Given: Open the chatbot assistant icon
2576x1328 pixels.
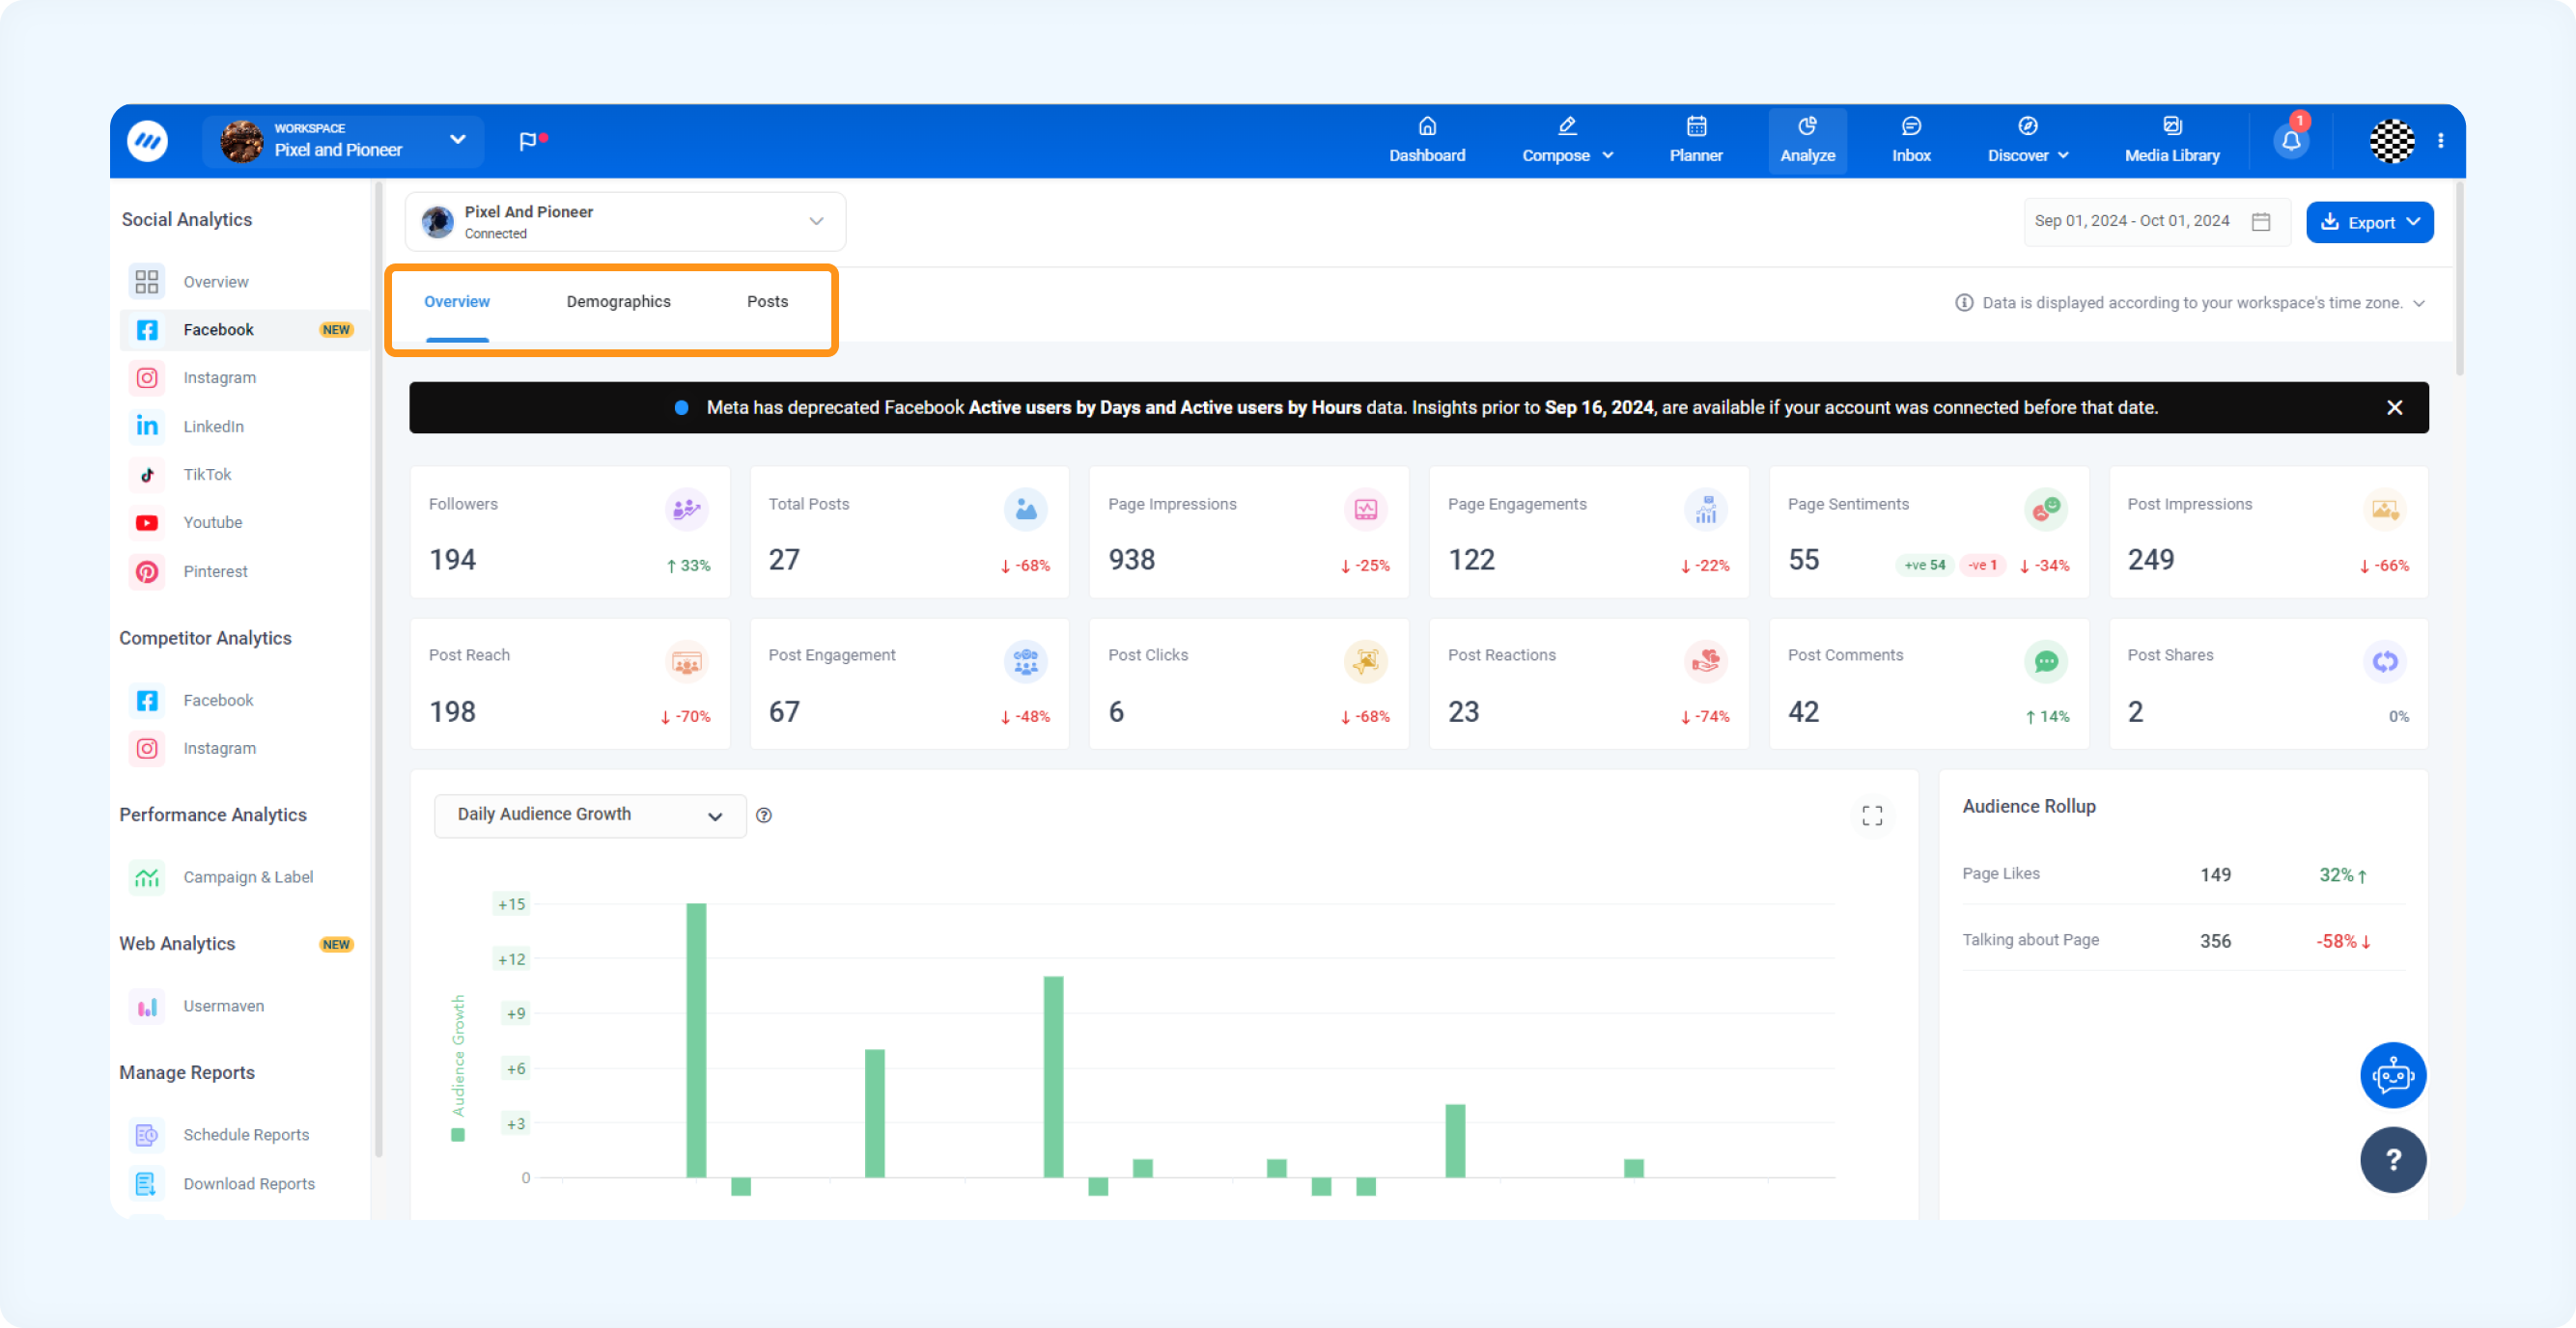Looking at the screenshot, I should (x=2393, y=1075).
